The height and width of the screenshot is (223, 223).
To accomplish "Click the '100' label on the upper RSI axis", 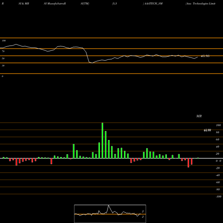I will point(4,41).
